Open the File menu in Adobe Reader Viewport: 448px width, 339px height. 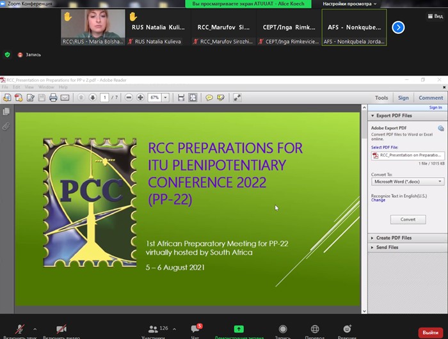[5, 87]
